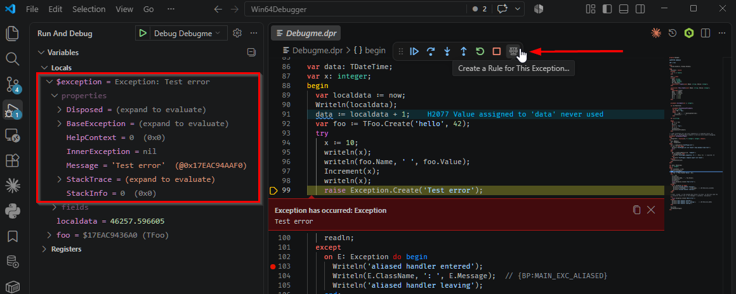Screen dimensions: 736x294
Task: Expand the BaseException property
Action: pyautogui.click(x=60, y=124)
